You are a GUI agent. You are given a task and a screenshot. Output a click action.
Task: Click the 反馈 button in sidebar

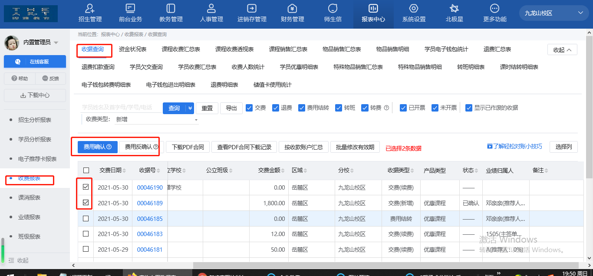click(x=50, y=79)
